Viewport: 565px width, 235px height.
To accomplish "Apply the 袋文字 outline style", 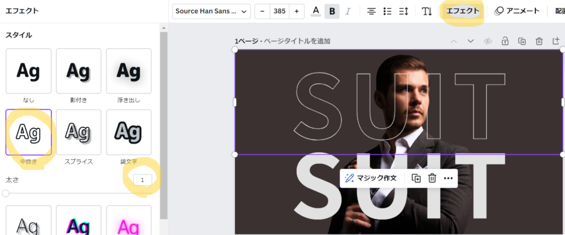I will tap(129, 132).
